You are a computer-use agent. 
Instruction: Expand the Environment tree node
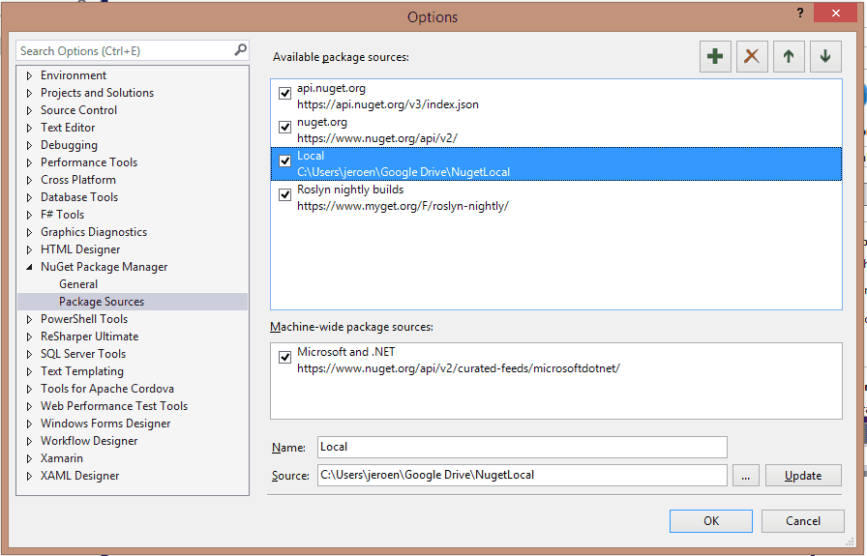click(29, 75)
